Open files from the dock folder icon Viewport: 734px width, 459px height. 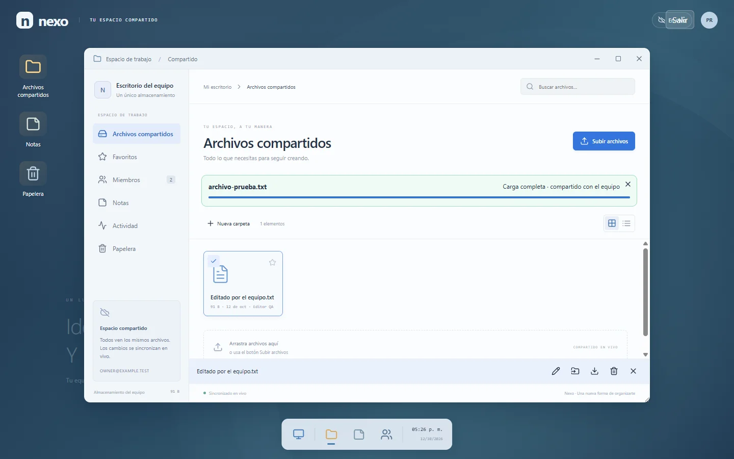pos(331,435)
